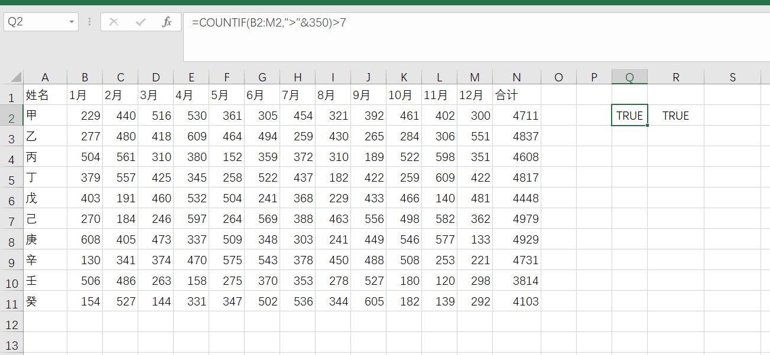
Task: Open the Name Box dropdown arrow
Action: (x=72, y=22)
